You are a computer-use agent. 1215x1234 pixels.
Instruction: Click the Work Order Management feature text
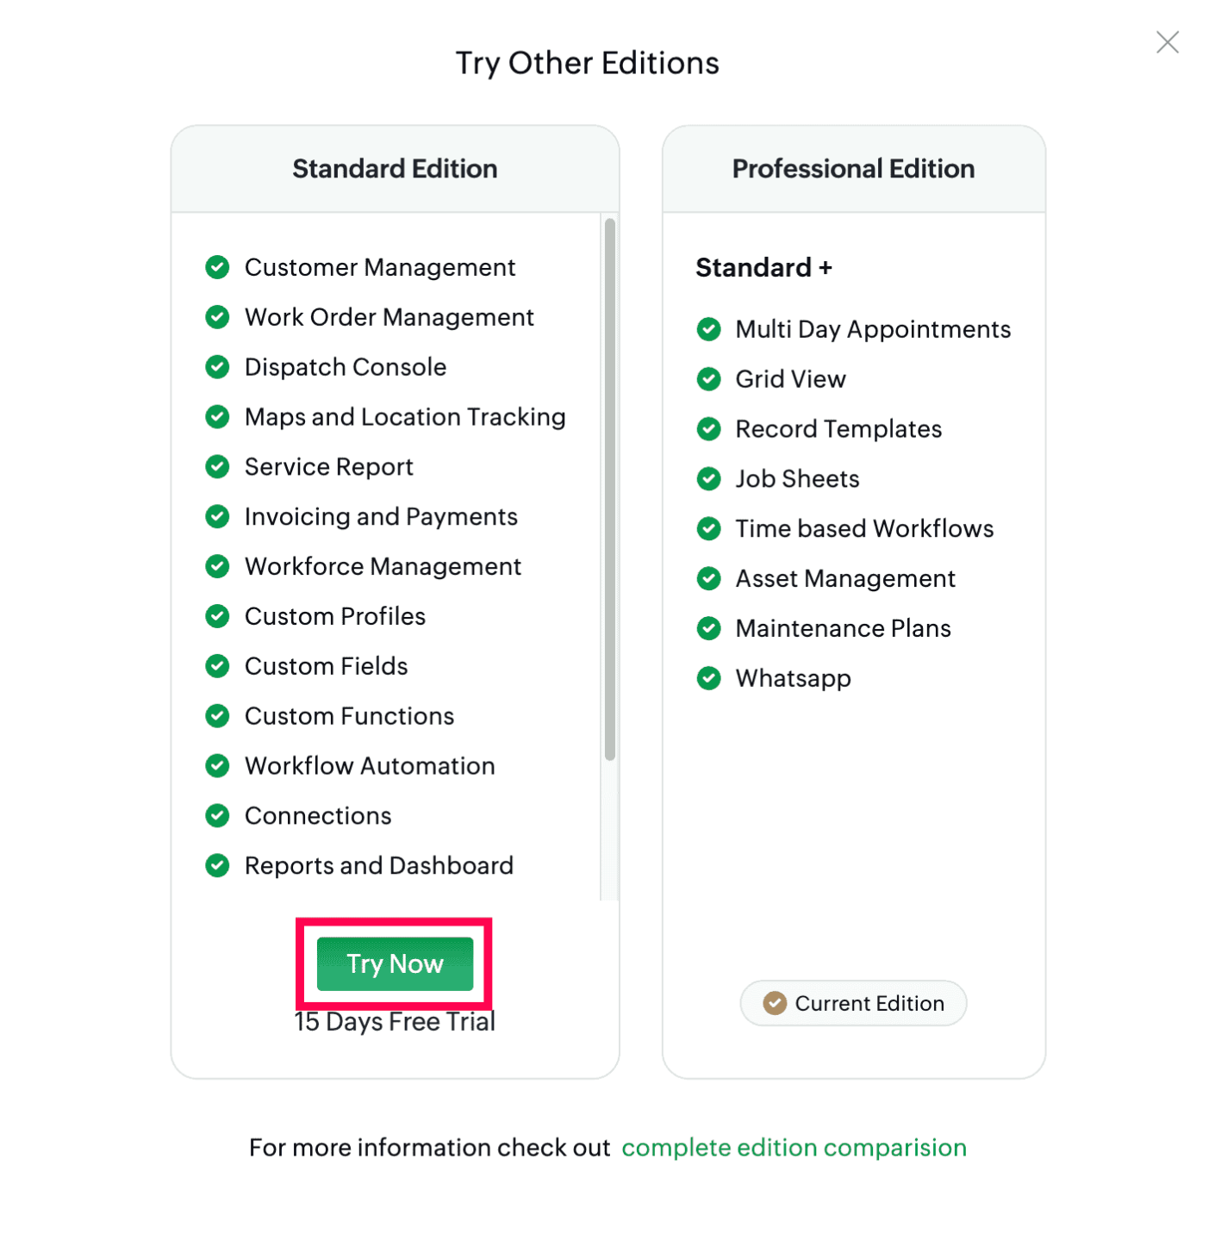tap(389, 317)
